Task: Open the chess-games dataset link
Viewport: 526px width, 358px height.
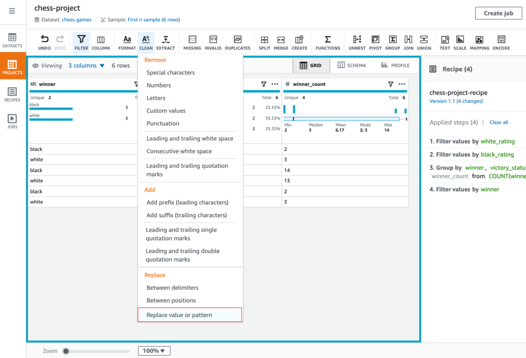Action: click(x=76, y=20)
